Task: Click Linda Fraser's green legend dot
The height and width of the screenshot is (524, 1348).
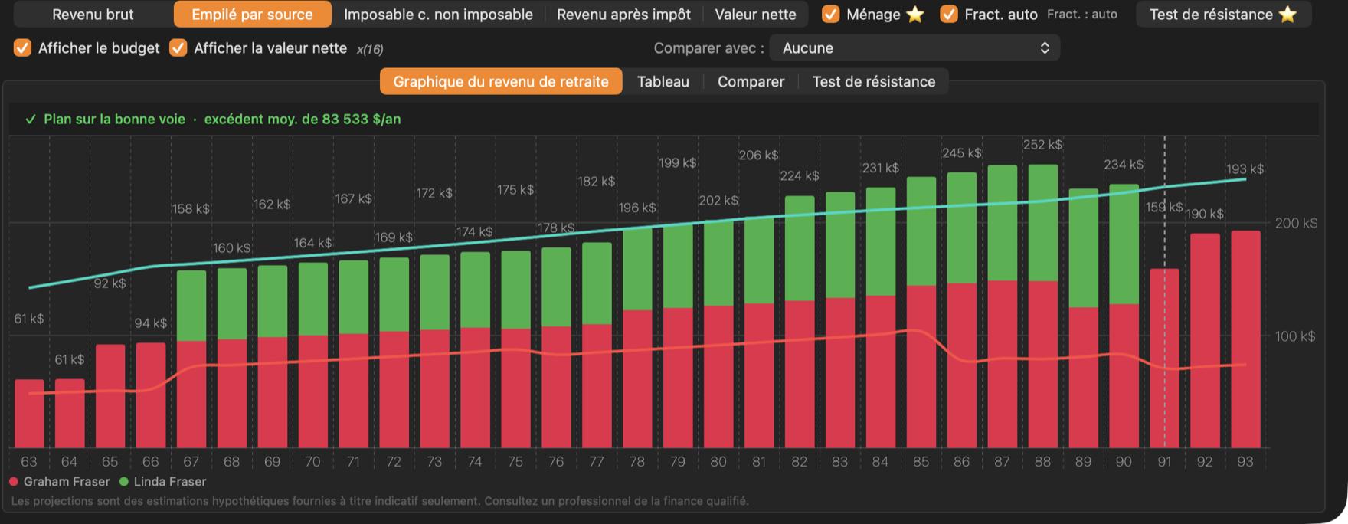Action: (124, 482)
